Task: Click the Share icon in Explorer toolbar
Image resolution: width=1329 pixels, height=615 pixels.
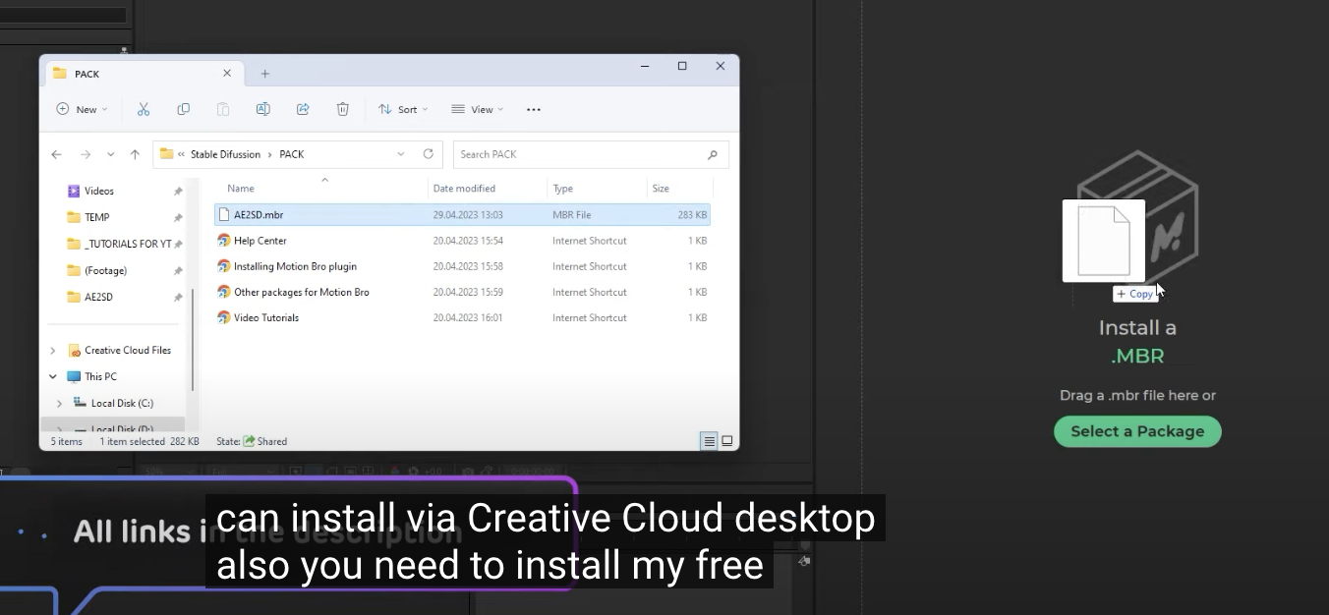Action: point(303,109)
